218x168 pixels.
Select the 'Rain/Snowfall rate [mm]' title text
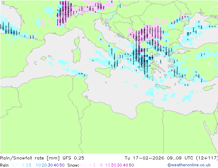(30, 158)
